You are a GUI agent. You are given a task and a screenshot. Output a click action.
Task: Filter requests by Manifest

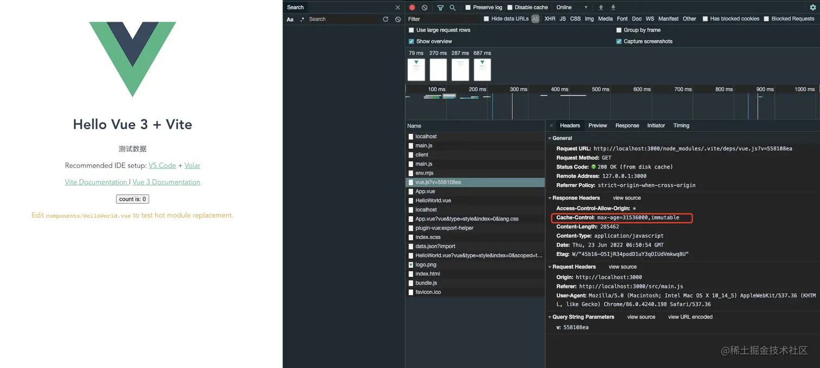pyautogui.click(x=669, y=19)
